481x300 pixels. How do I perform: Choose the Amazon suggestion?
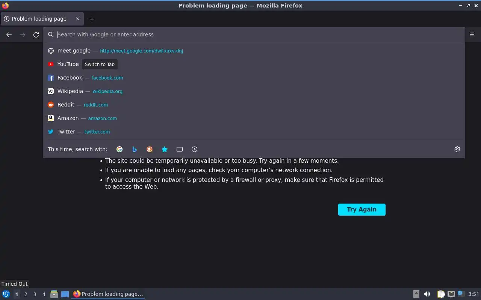click(254, 118)
